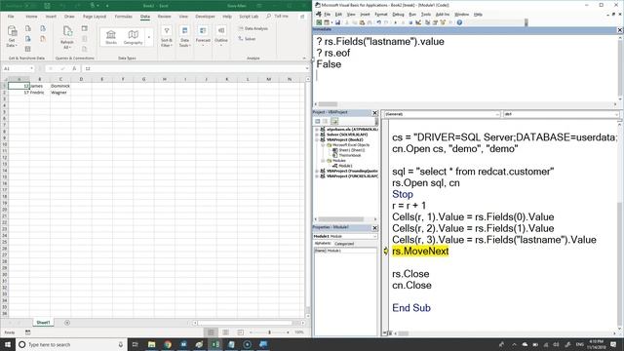
Task: Click Reset stop icon in VBA toolbar
Action: point(410,22)
